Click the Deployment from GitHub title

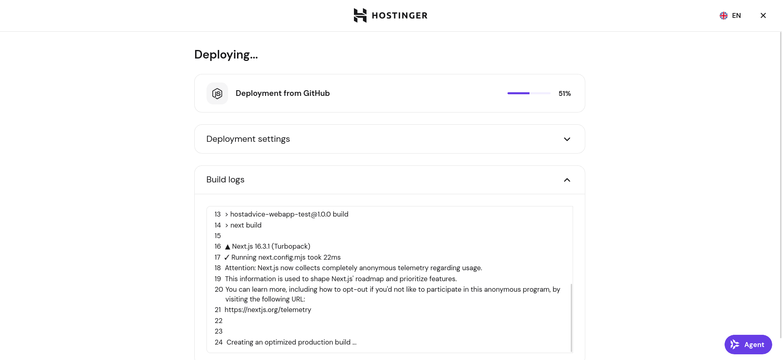coord(283,93)
